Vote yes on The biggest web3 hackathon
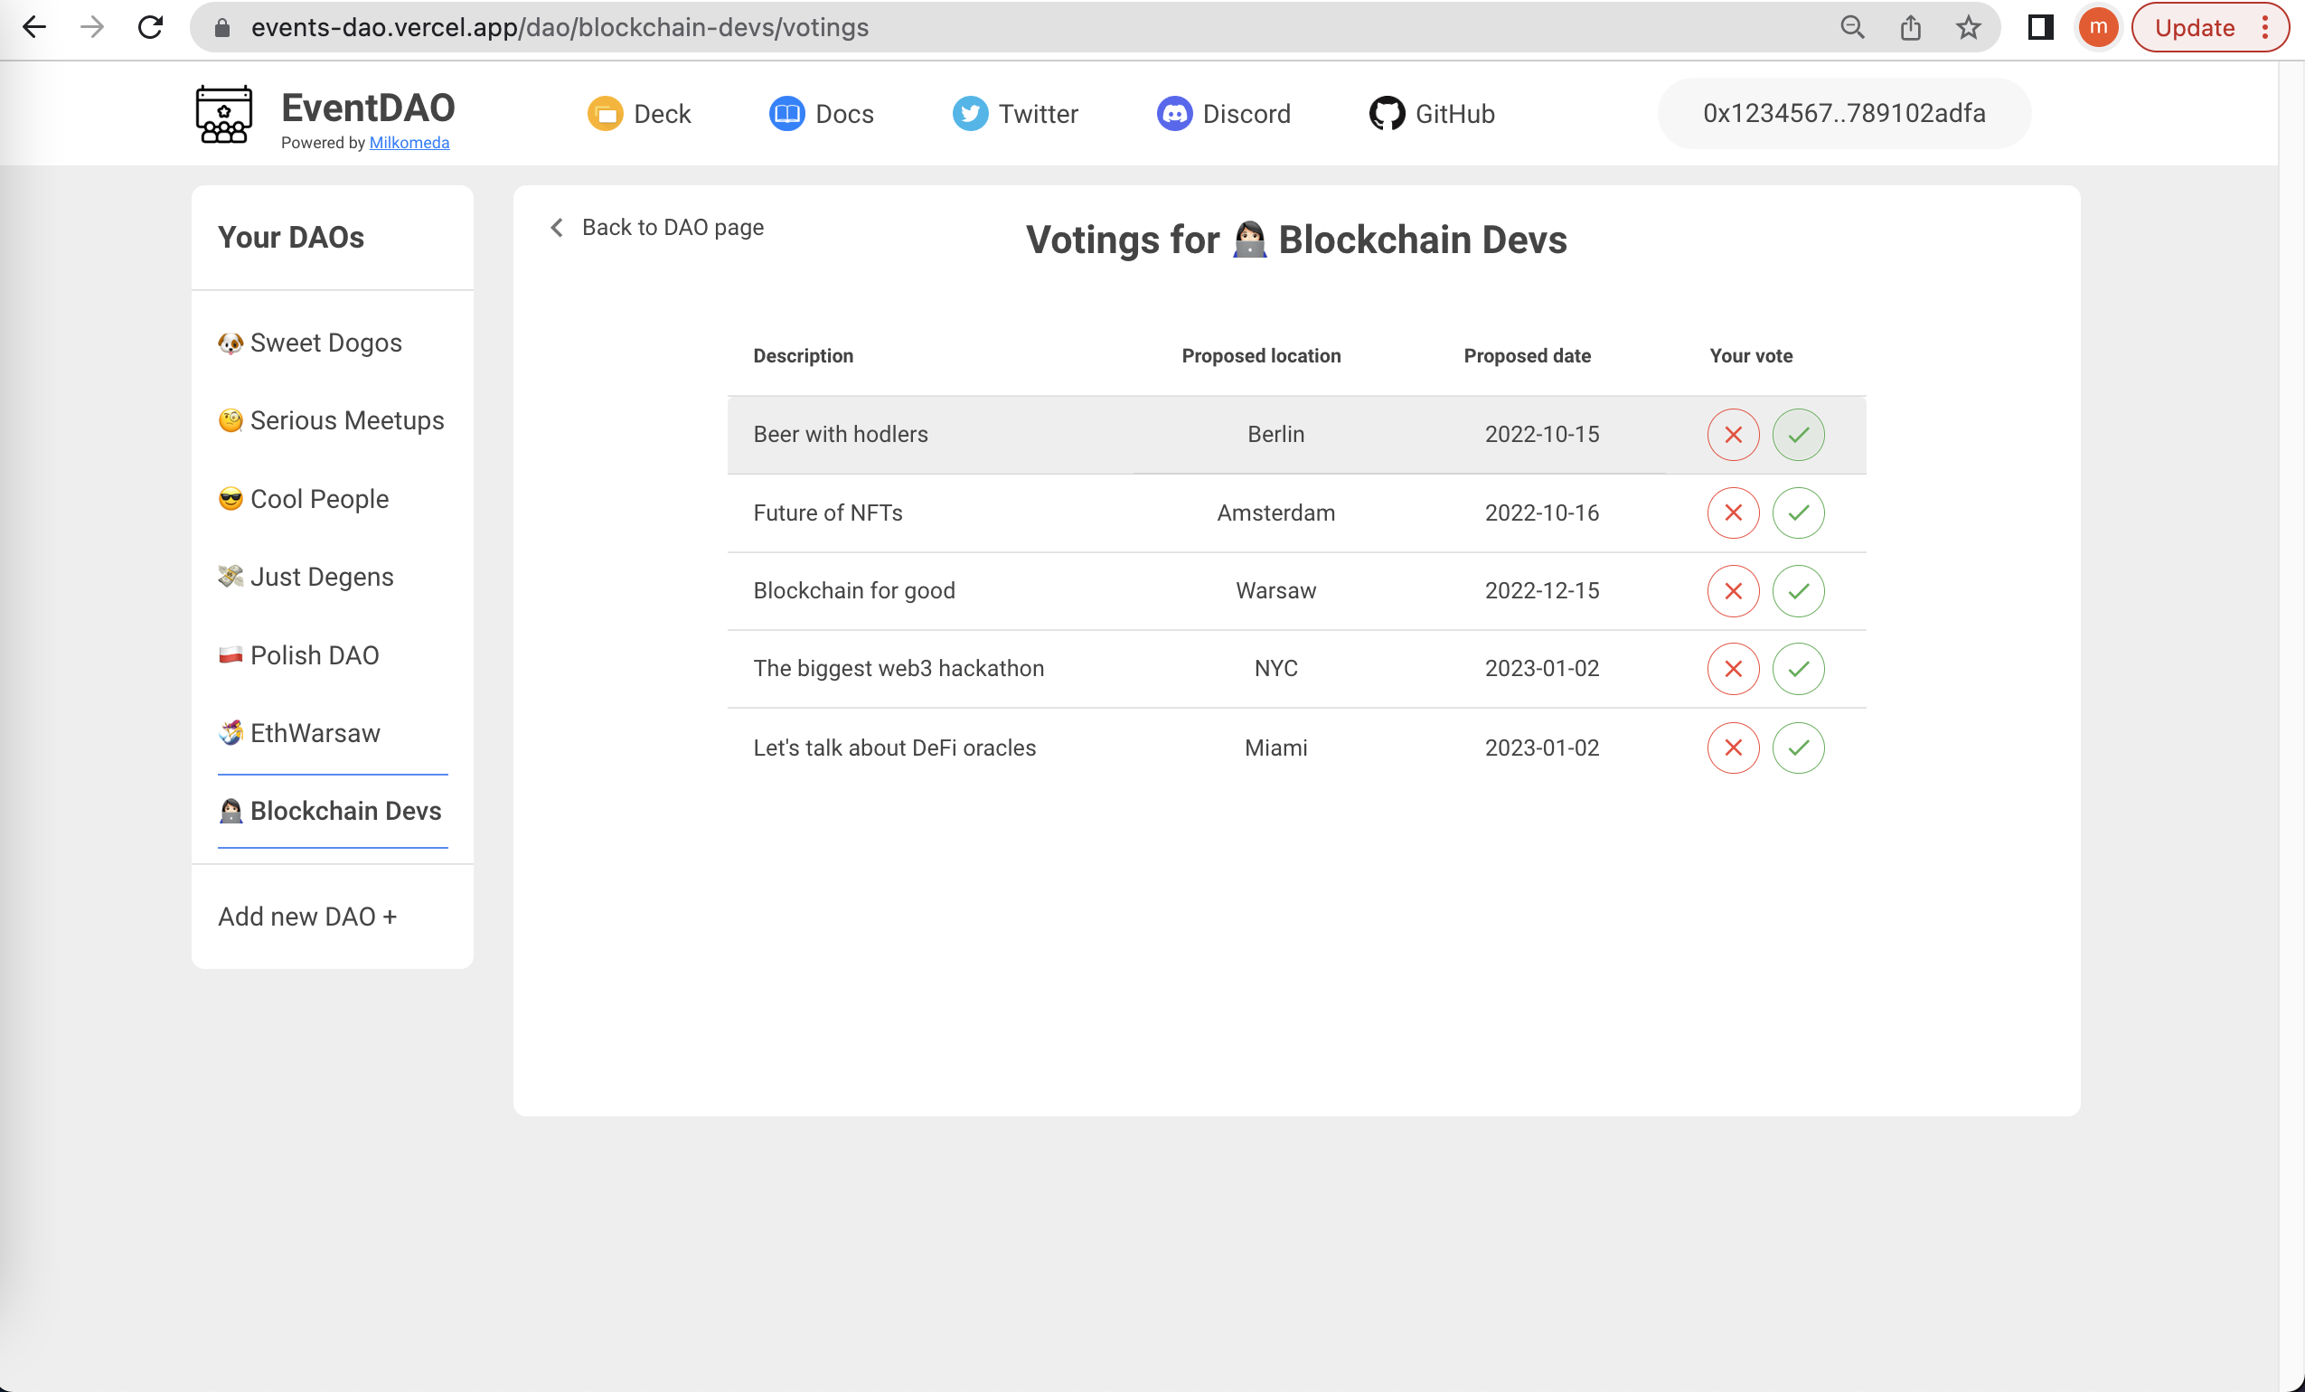Viewport: 2305px width, 1392px height. pyautogui.click(x=1798, y=668)
